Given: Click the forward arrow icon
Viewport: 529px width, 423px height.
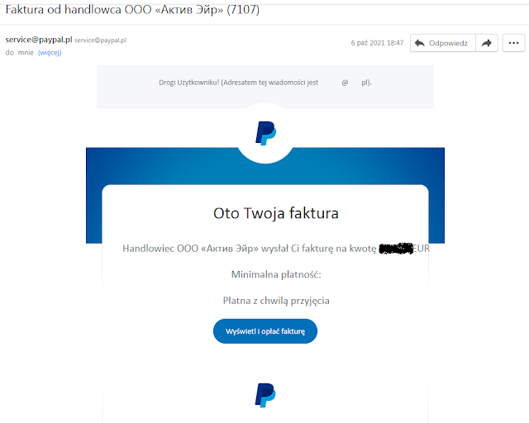Looking at the screenshot, I should coord(487,43).
